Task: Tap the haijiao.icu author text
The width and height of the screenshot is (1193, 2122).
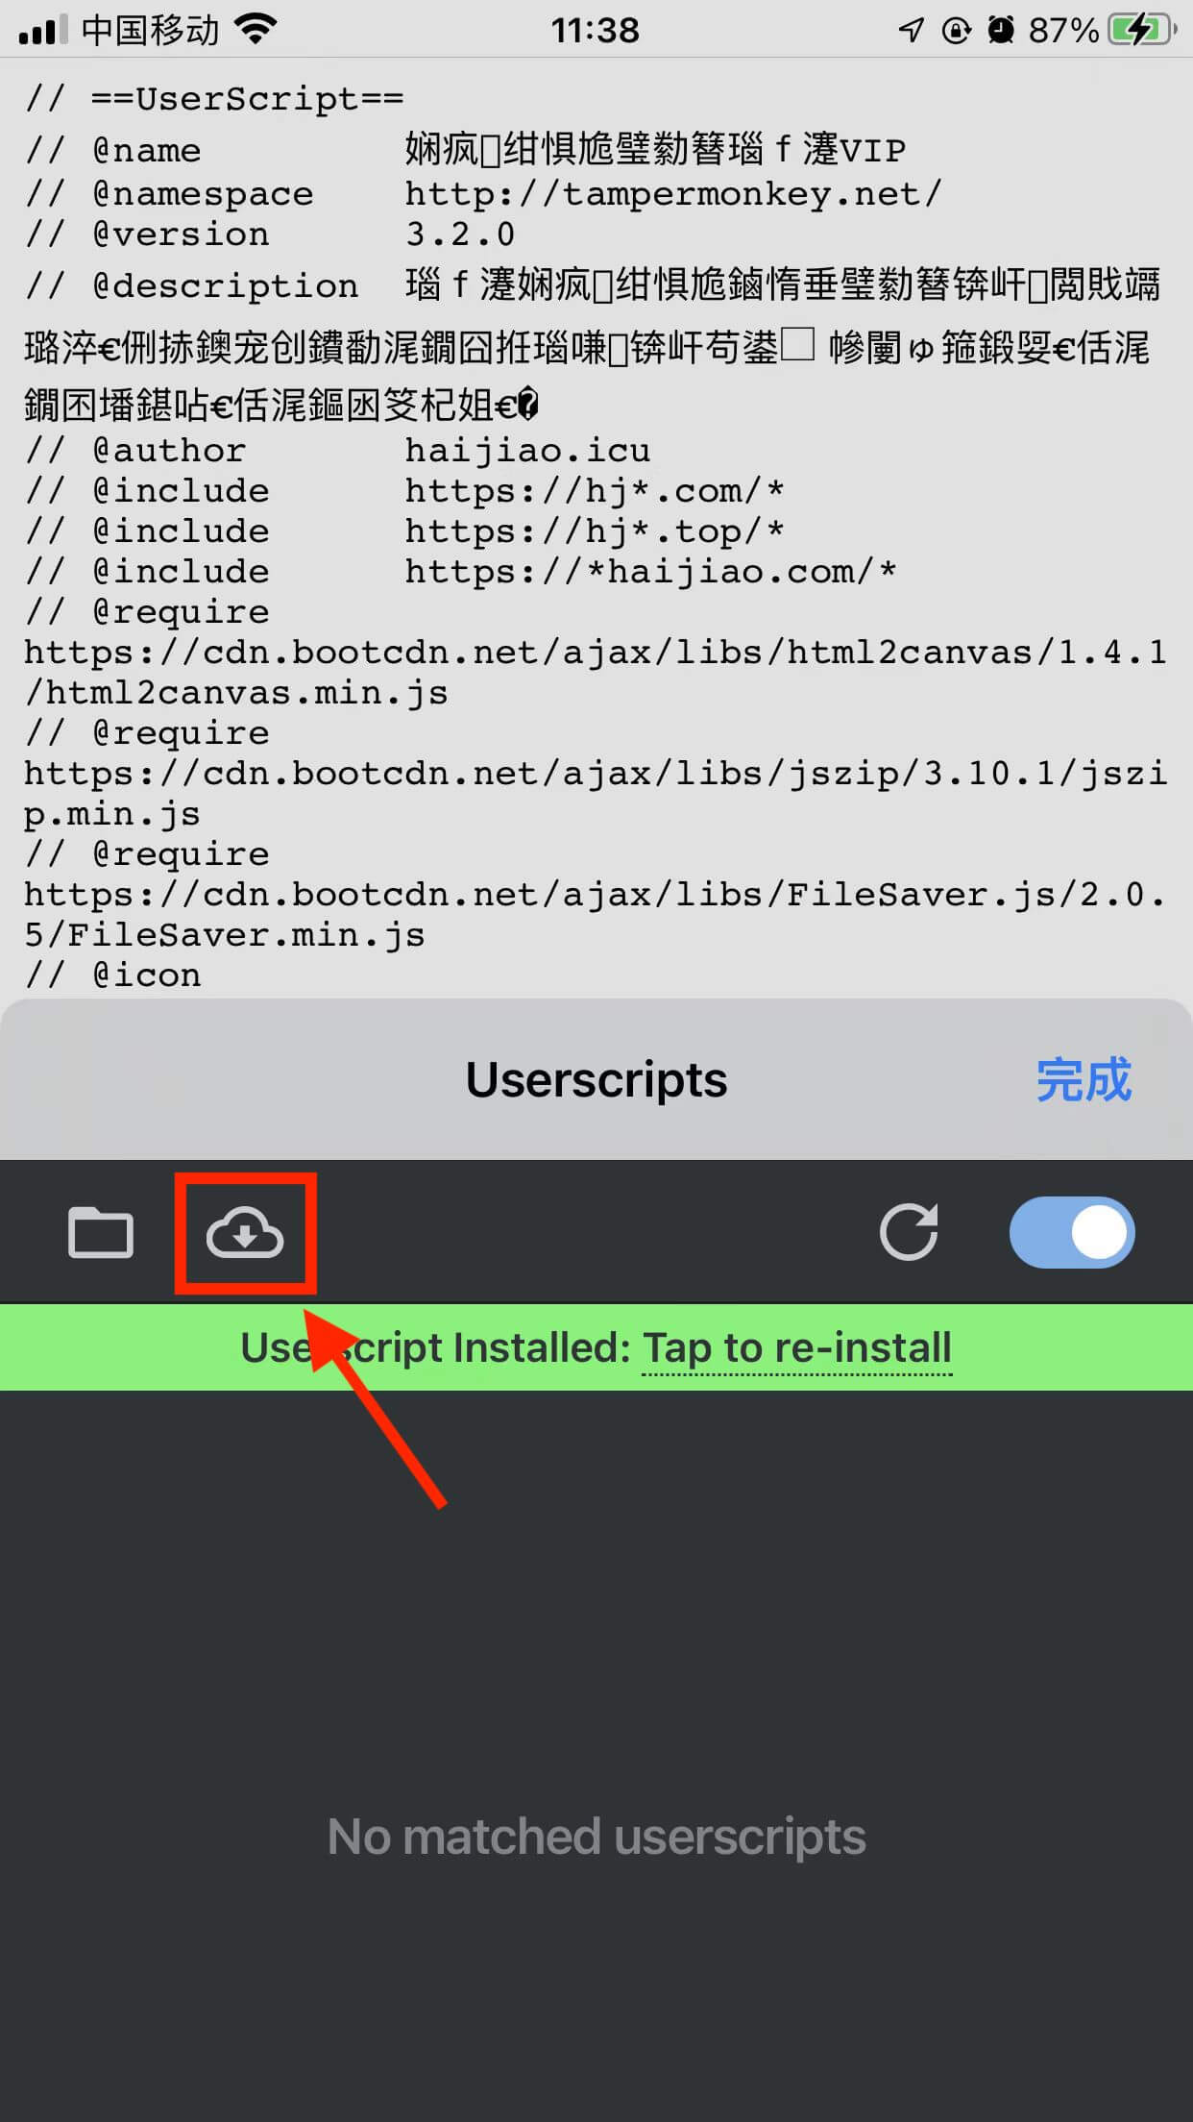Action: coord(527,450)
